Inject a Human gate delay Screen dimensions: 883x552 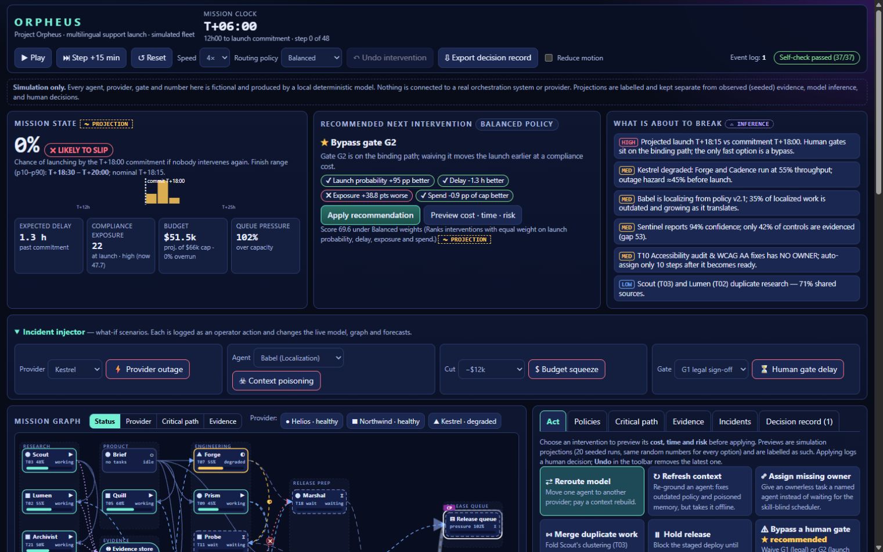[x=798, y=369]
